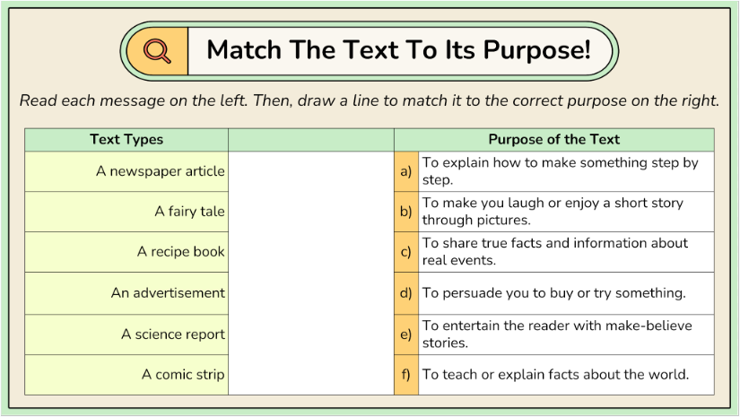Select purpose 'To teach or explain facts about the world'

click(x=555, y=375)
